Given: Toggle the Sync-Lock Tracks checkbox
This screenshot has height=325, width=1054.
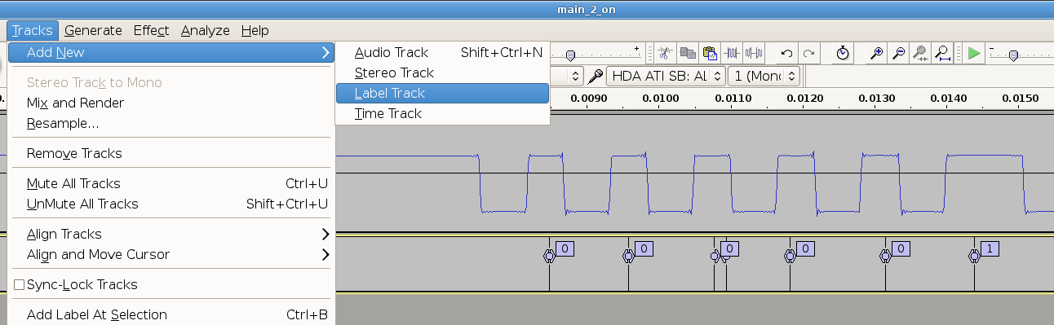Looking at the screenshot, I should (x=20, y=284).
